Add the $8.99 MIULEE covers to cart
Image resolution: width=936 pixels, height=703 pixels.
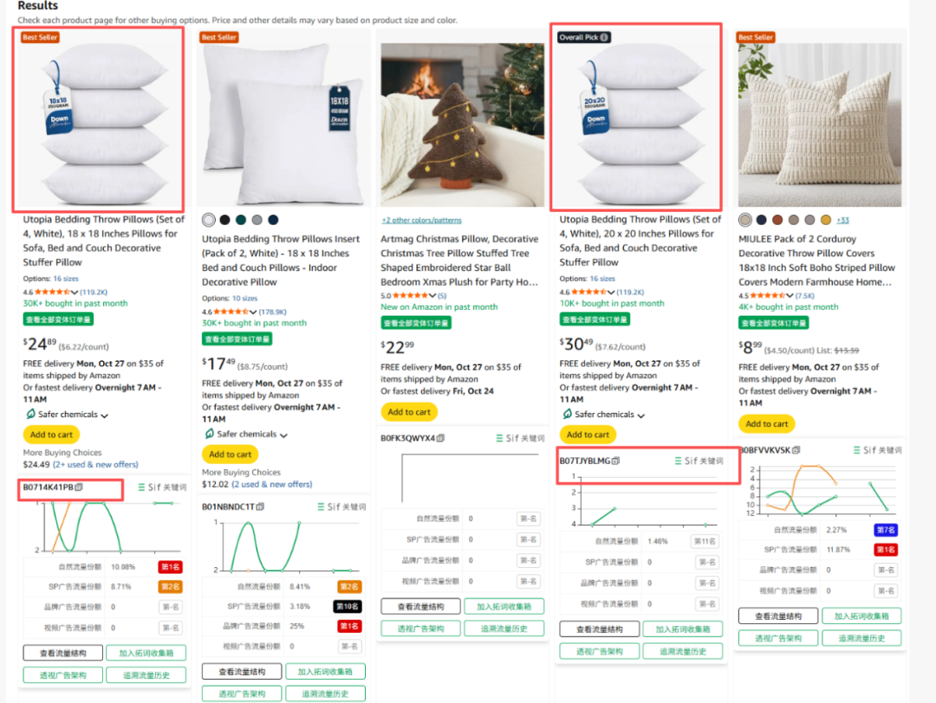(766, 424)
